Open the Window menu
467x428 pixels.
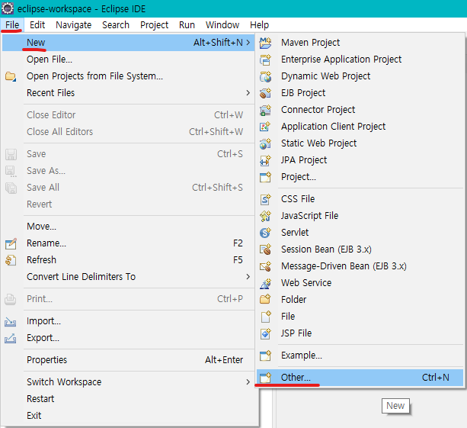coord(222,25)
